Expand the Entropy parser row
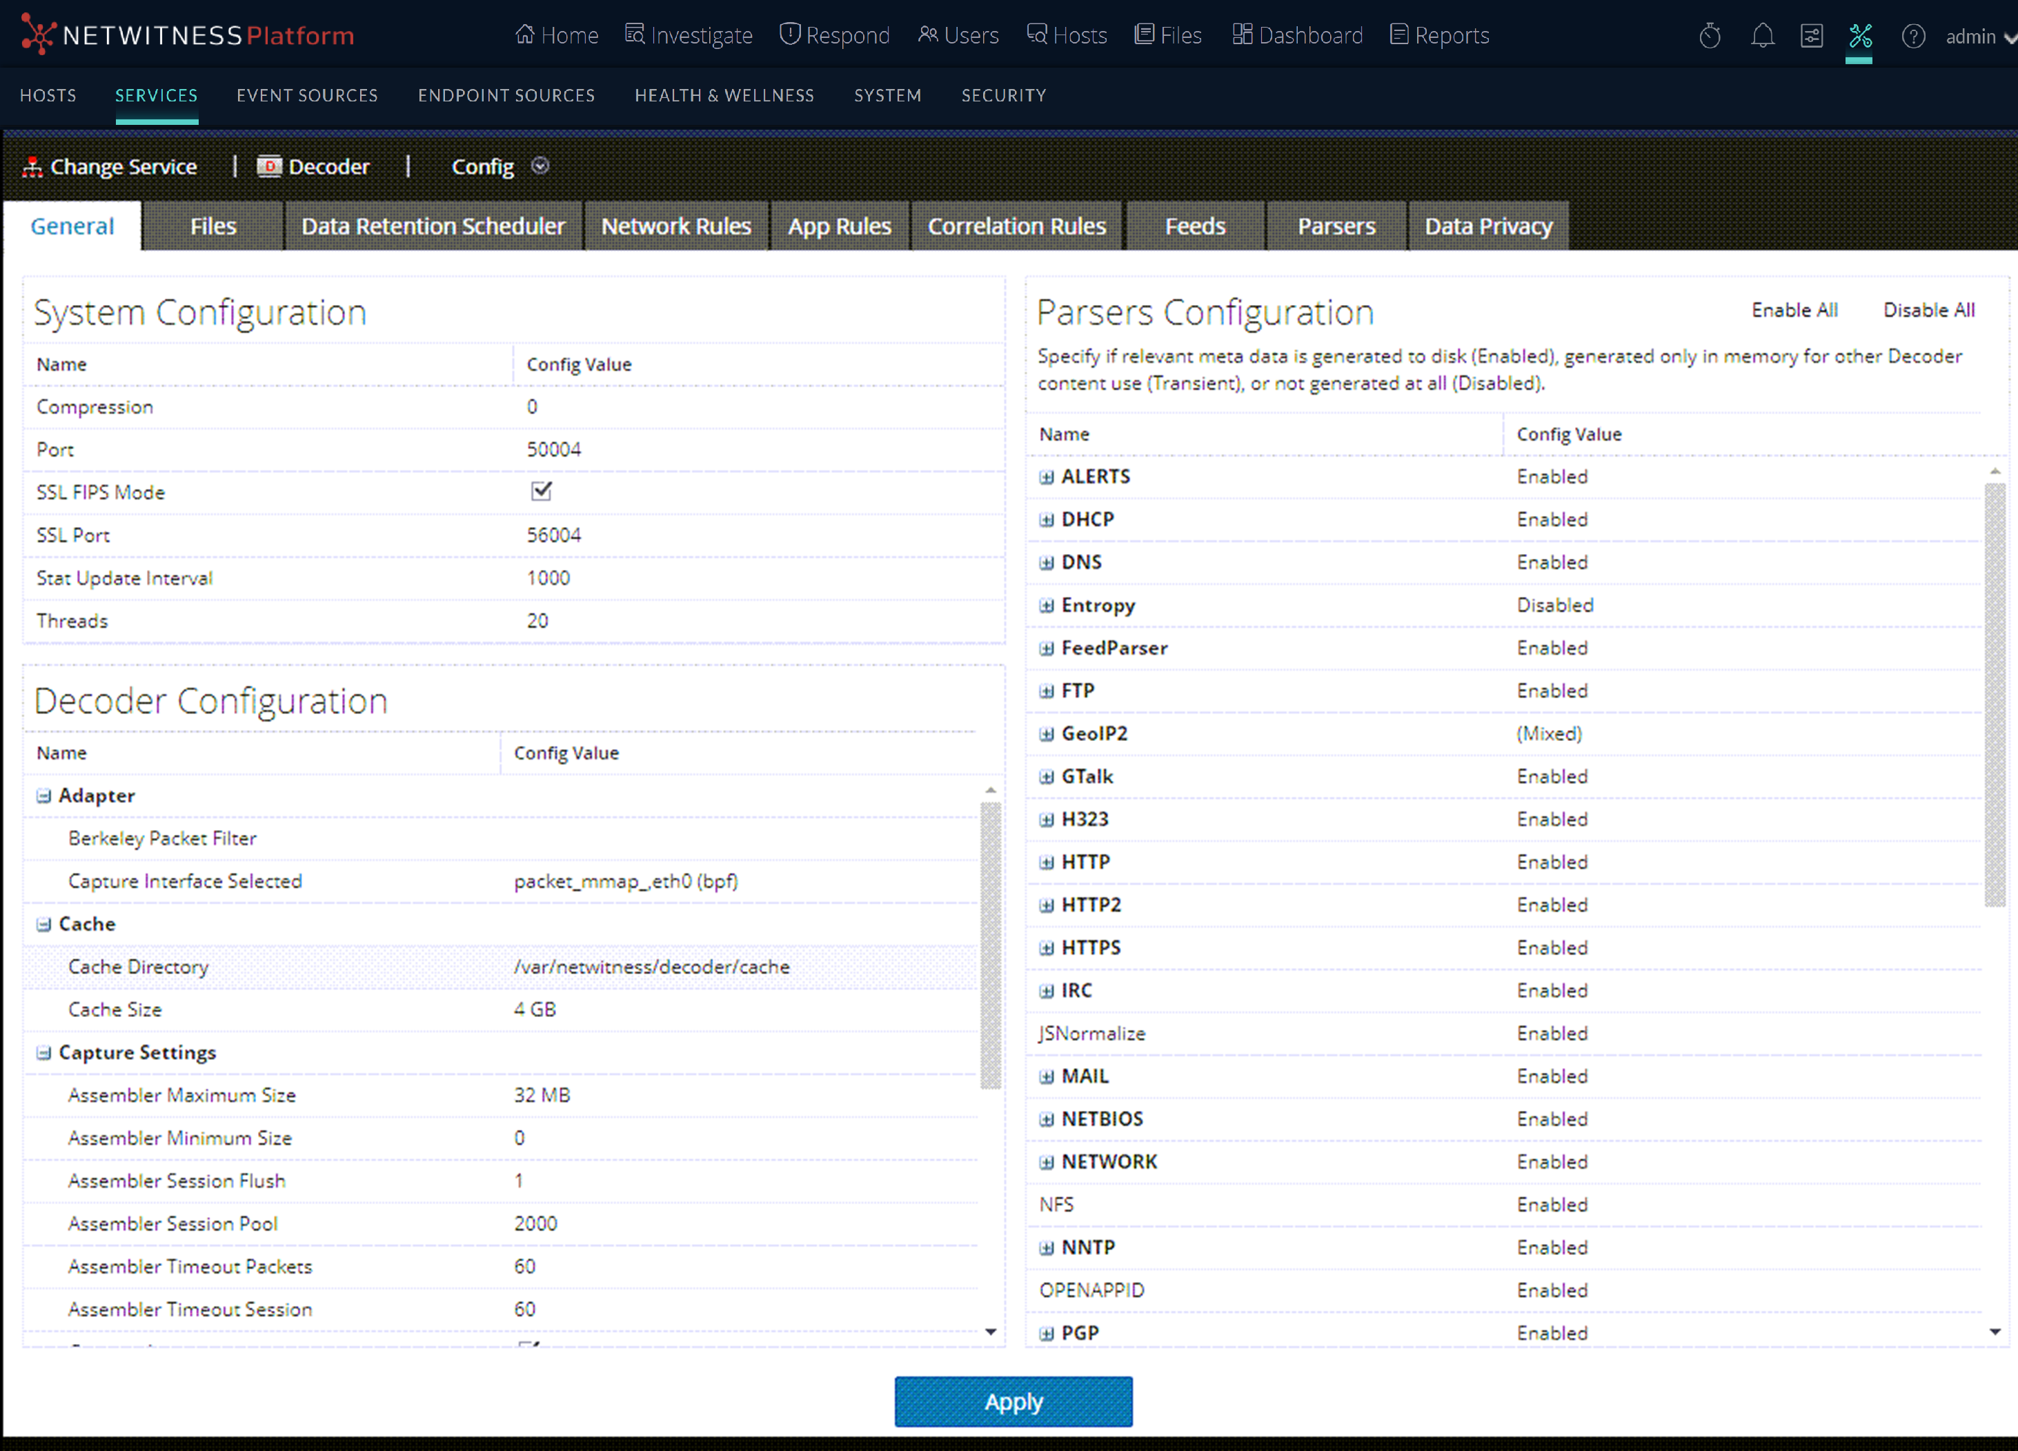Image resolution: width=2018 pixels, height=1451 pixels. [x=1047, y=606]
